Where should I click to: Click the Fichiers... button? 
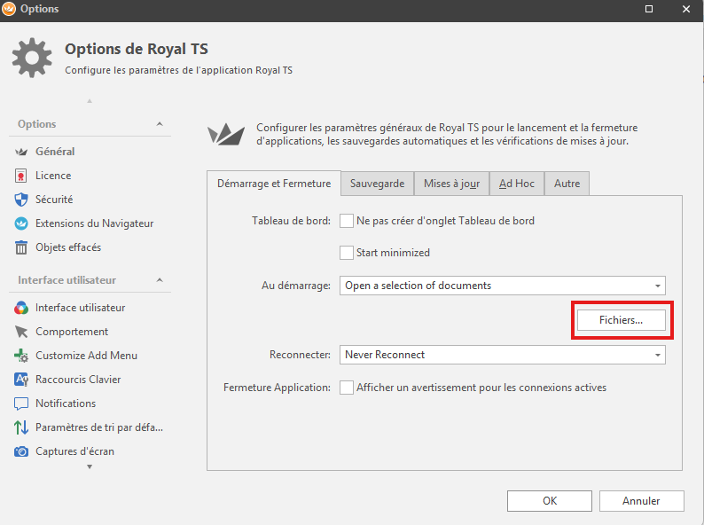point(622,320)
